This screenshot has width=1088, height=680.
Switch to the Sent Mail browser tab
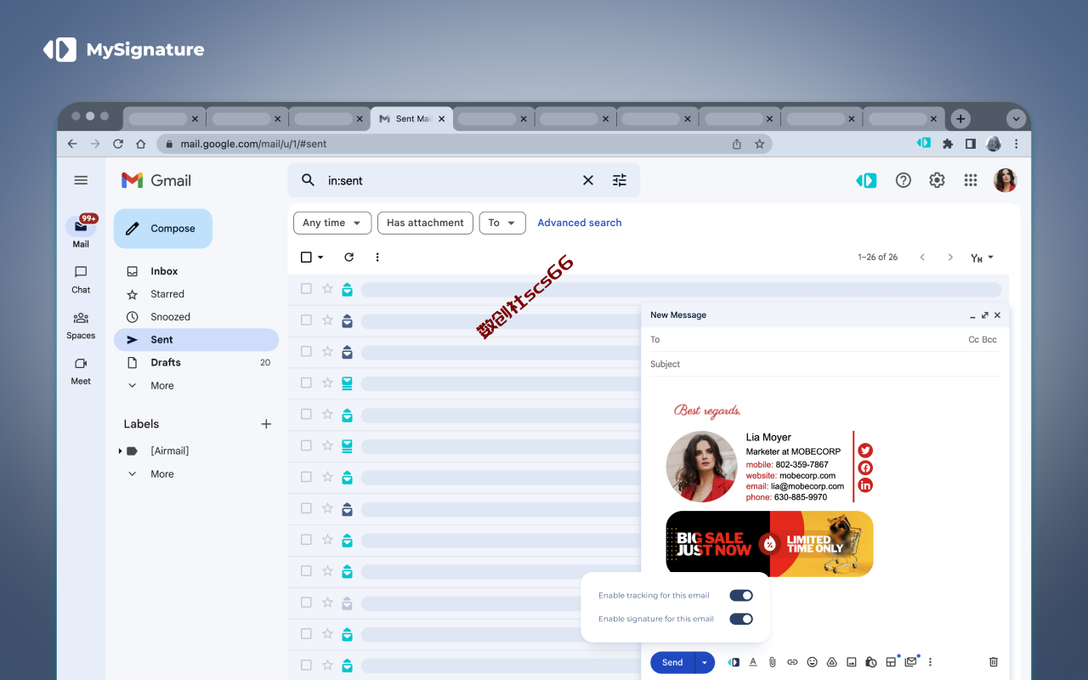point(412,119)
